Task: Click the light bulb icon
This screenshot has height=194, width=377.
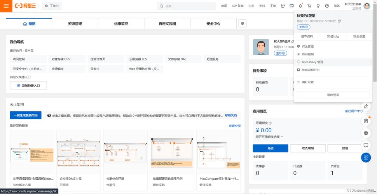Action: tap(318, 6)
